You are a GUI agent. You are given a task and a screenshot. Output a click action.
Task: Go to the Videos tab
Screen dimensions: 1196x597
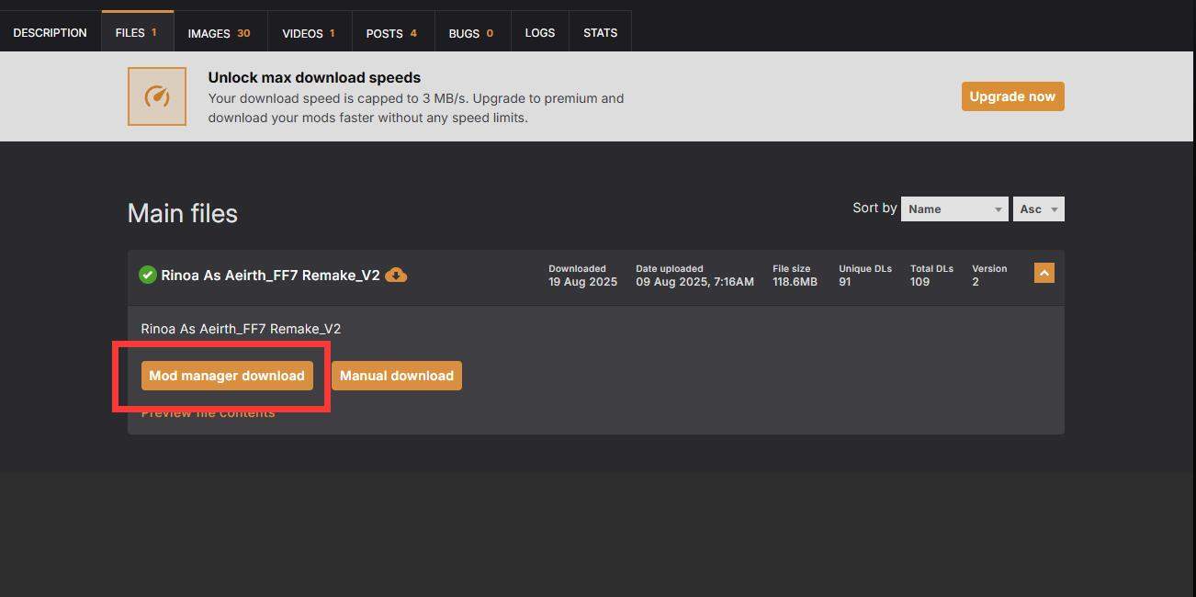coord(309,33)
